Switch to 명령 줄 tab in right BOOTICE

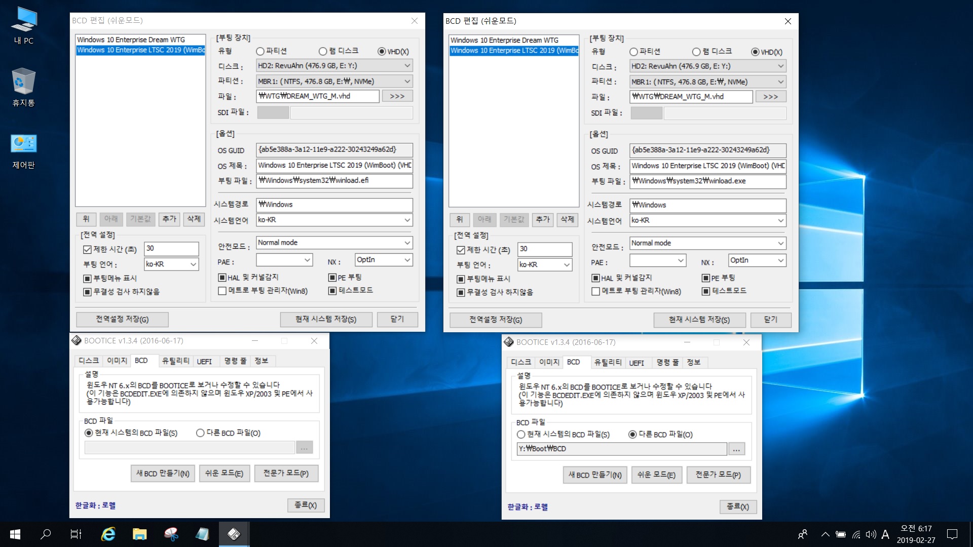click(667, 363)
